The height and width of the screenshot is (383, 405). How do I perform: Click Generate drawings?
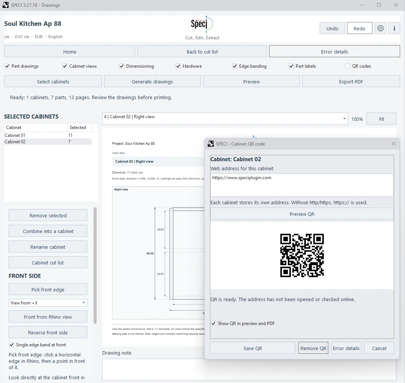coord(152,81)
